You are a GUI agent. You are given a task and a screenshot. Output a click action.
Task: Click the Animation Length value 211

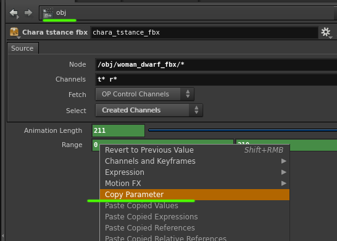point(119,130)
